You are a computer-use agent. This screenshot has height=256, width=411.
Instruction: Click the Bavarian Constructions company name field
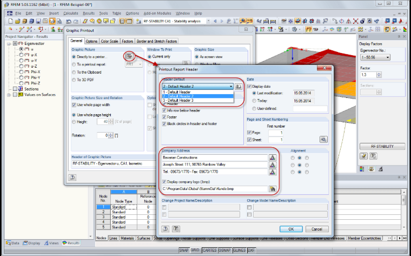(215, 157)
